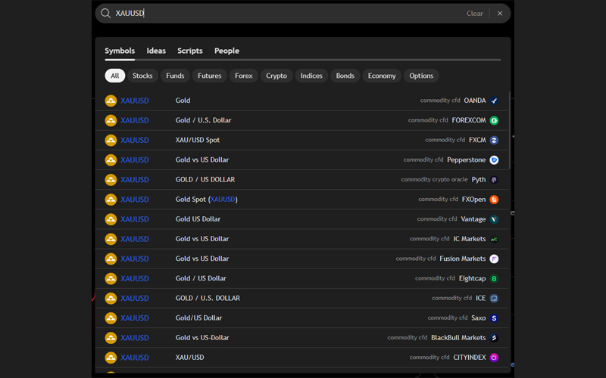
Task: Filter results by Stocks
Action: (x=142, y=76)
